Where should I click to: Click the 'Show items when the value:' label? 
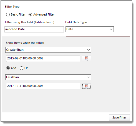(x=25, y=43)
